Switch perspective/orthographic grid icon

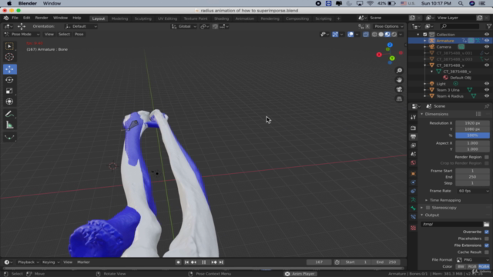tap(399, 99)
